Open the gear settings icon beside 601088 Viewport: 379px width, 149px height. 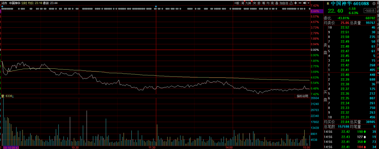coord(373,4)
